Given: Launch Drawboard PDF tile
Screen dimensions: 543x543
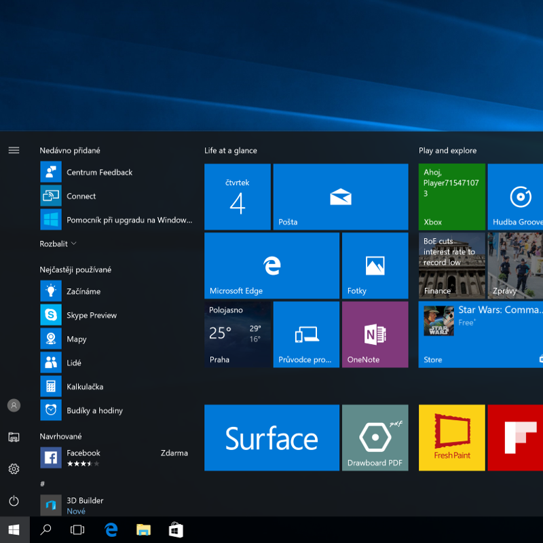Looking at the screenshot, I should click(375, 438).
